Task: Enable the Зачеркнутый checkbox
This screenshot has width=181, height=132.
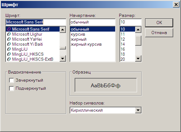Action: coord(12,80)
